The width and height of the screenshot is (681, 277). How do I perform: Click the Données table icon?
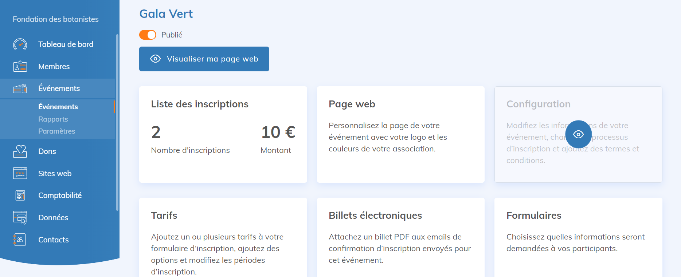coord(20,218)
